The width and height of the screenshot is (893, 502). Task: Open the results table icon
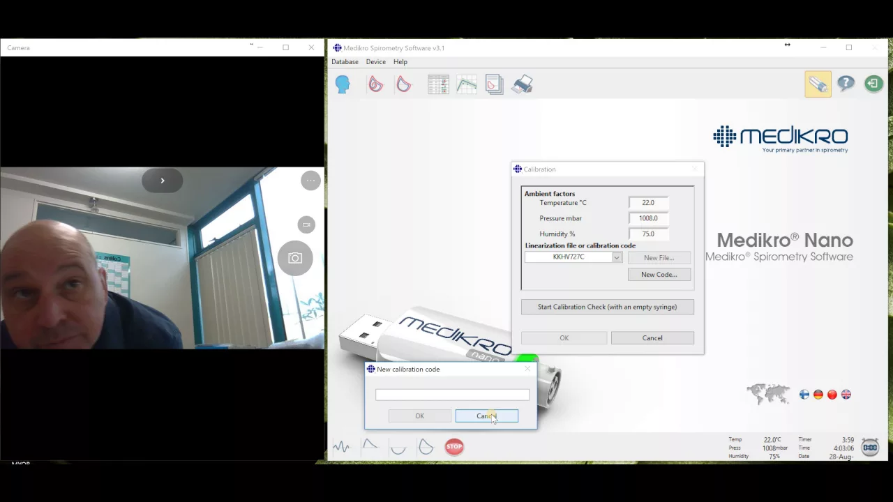tap(438, 84)
